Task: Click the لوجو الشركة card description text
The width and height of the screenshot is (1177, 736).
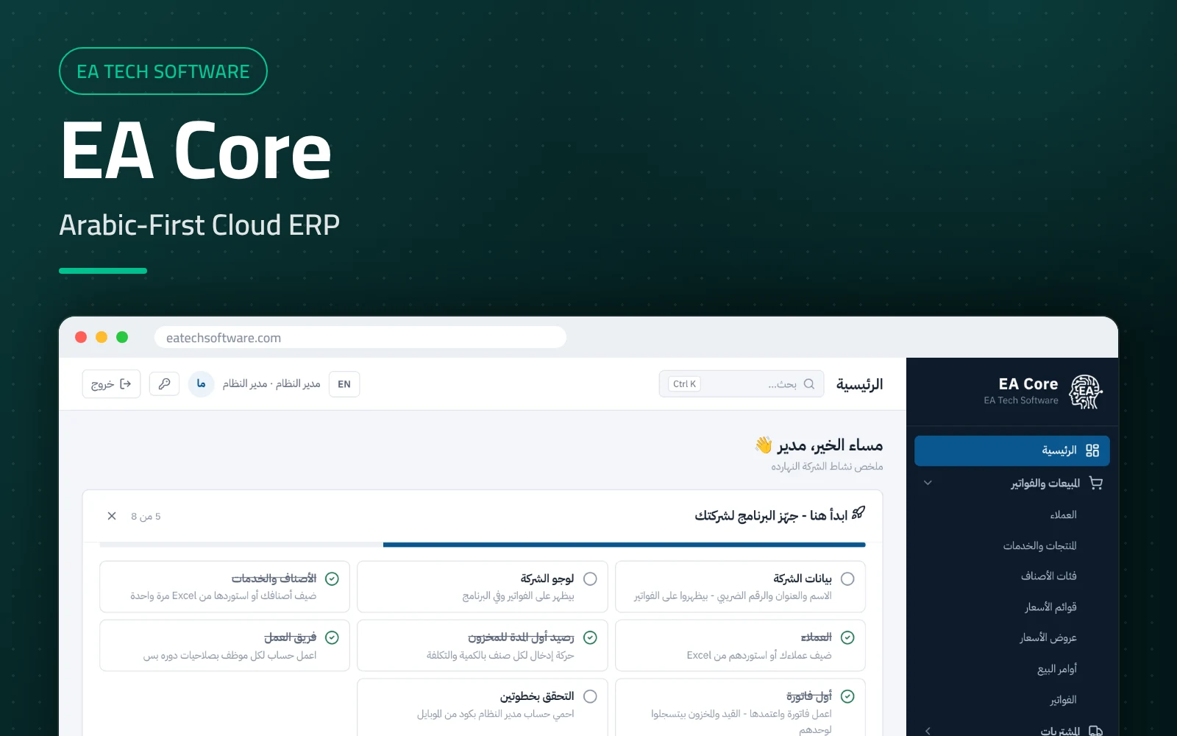Action: tap(518, 595)
